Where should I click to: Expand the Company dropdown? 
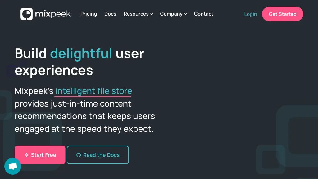point(171,14)
